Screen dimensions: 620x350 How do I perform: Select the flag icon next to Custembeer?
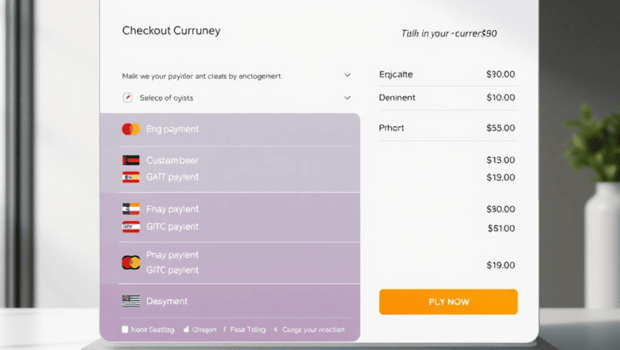pyautogui.click(x=131, y=160)
